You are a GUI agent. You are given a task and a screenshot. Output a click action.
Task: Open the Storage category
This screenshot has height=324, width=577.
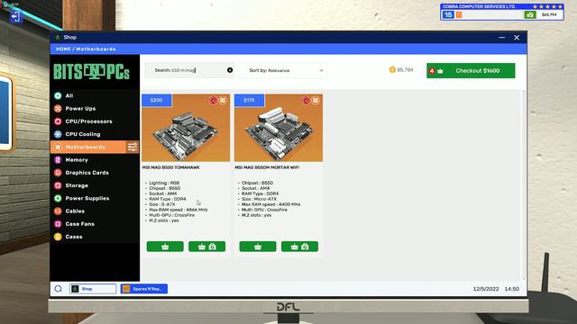point(95,185)
